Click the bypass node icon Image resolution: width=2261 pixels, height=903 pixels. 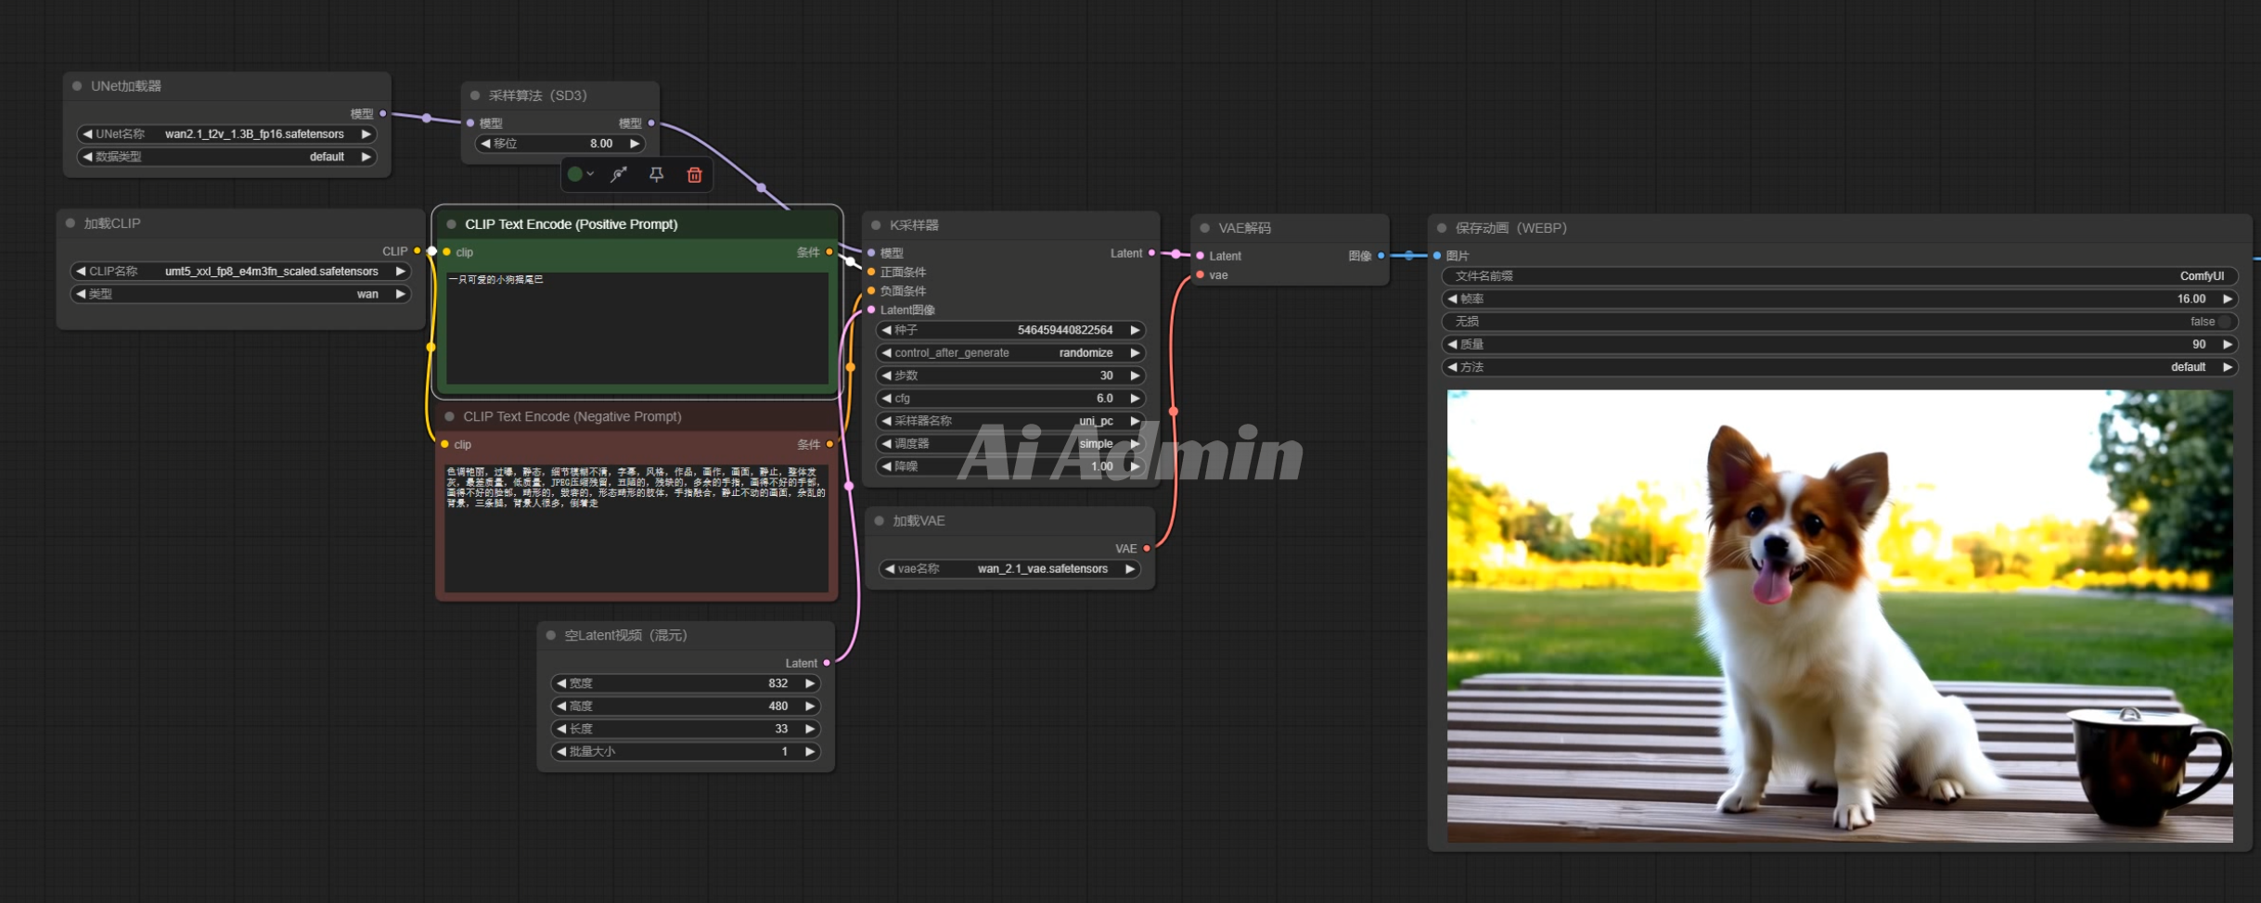pyautogui.click(x=619, y=174)
